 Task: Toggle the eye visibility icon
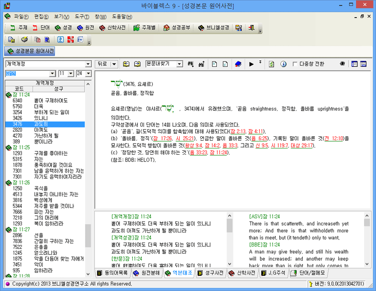[x=342, y=63]
